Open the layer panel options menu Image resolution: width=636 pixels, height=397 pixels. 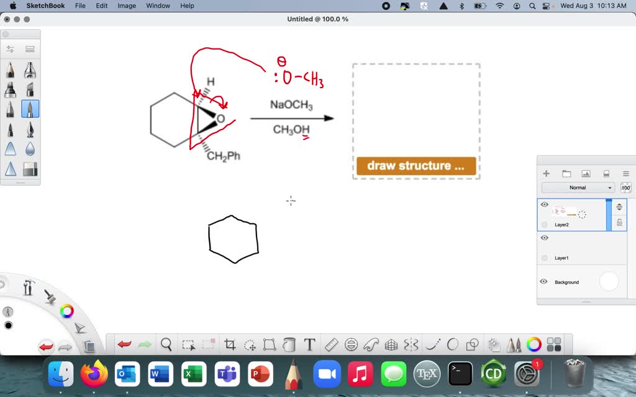click(x=625, y=173)
